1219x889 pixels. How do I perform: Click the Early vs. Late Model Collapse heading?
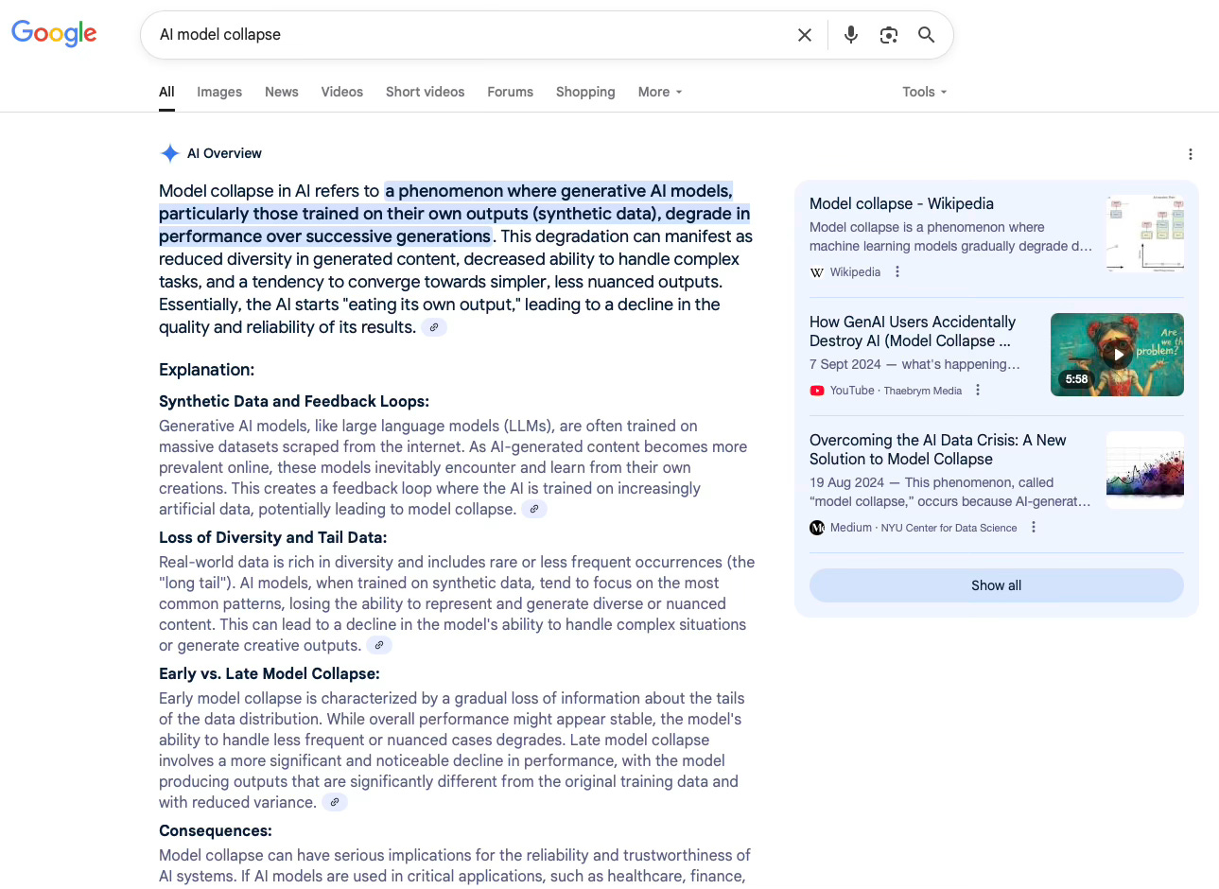[270, 673]
